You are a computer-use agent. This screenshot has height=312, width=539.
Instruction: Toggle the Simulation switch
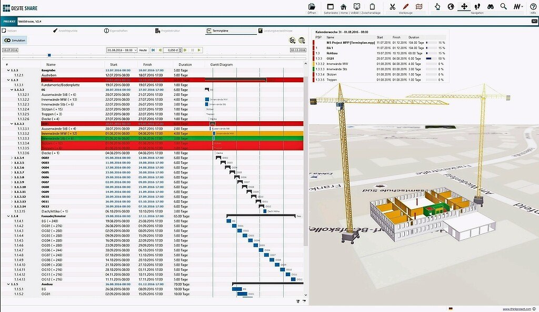point(15,40)
